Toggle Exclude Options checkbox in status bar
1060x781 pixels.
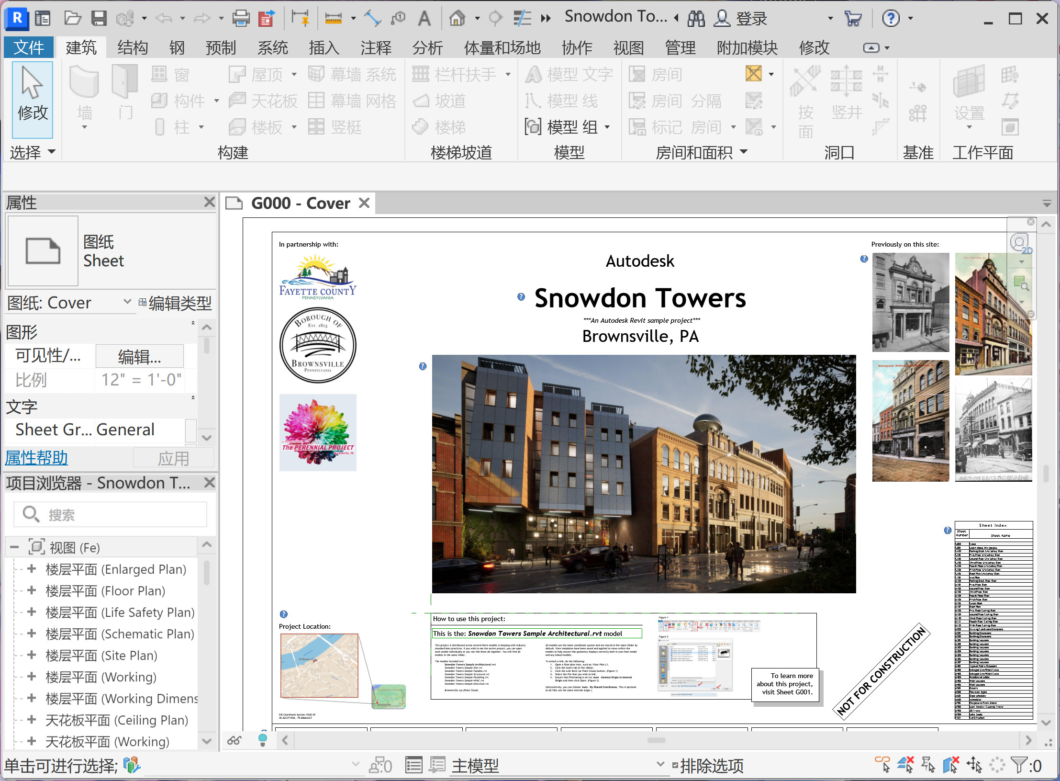(675, 765)
